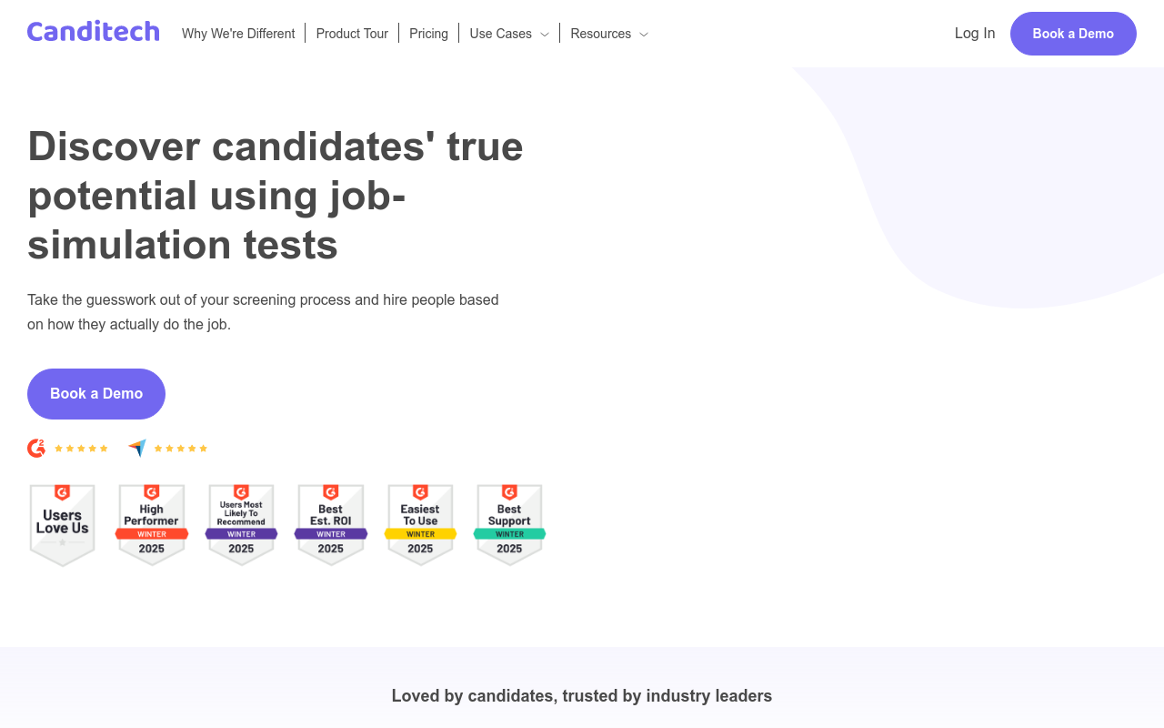Click the Log In link

coord(975,34)
